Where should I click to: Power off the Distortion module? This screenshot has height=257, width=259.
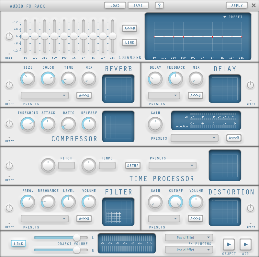(x=251, y=208)
